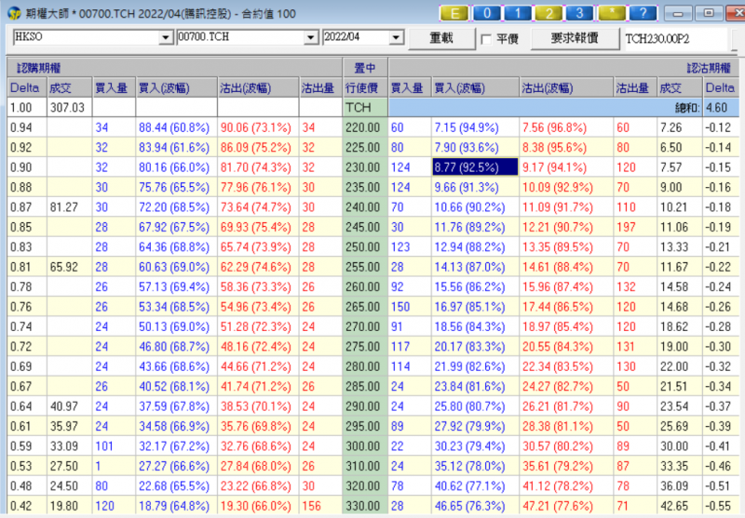Select the blue 1 title bar button
Image resolution: width=745 pixels, height=518 pixels.
click(519, 14)
